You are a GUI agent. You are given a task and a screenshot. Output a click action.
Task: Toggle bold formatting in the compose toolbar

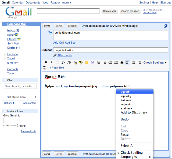coord(46,63)
